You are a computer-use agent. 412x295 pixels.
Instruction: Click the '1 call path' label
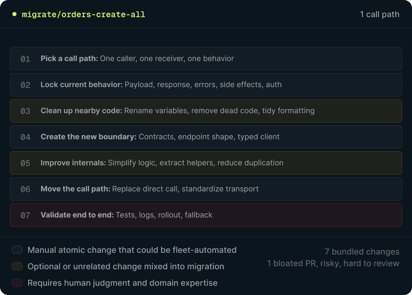click(x=380, y=14)
